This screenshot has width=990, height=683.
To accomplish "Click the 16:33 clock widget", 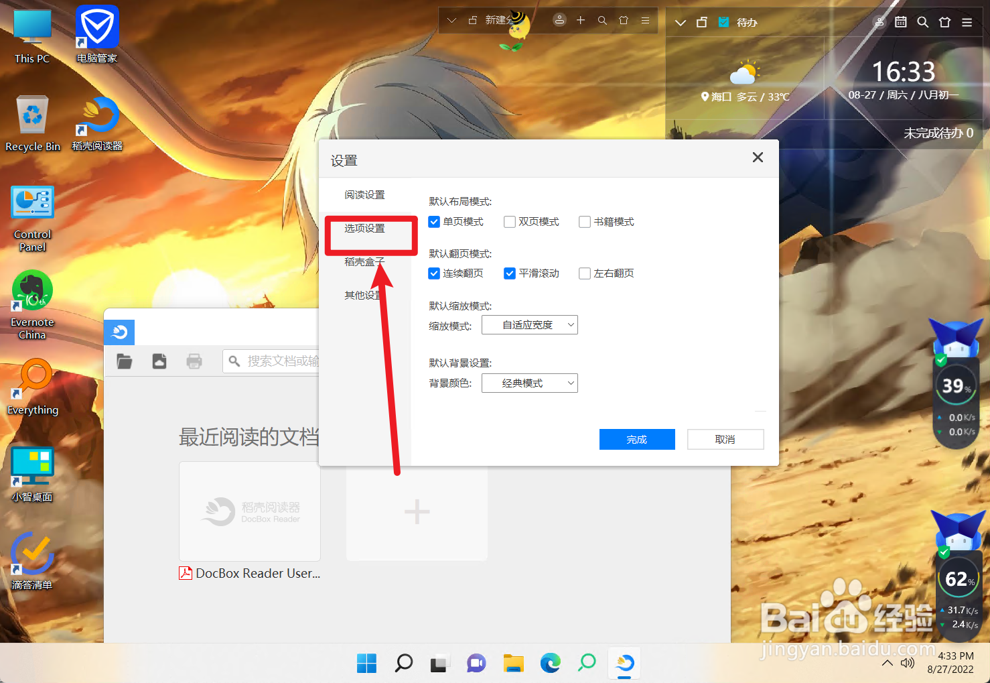I will pyautogui.click(x=903, y=72).
